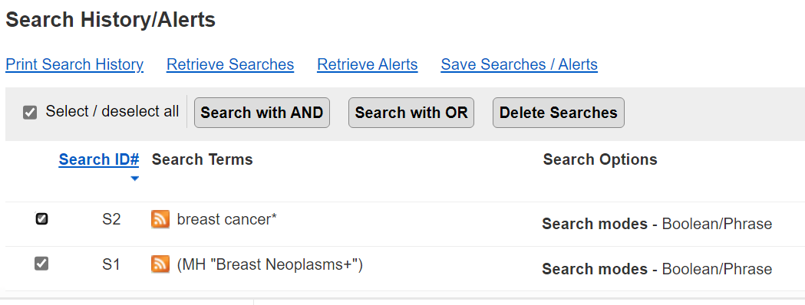Select the S1 search ID label

[111, 264]
